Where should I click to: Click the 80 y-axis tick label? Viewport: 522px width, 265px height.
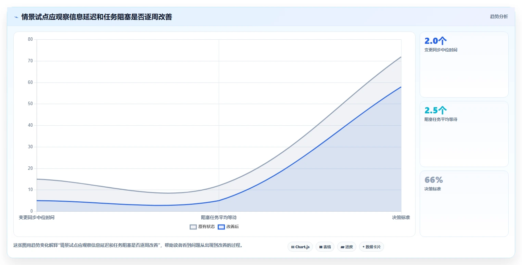(30, 39)
